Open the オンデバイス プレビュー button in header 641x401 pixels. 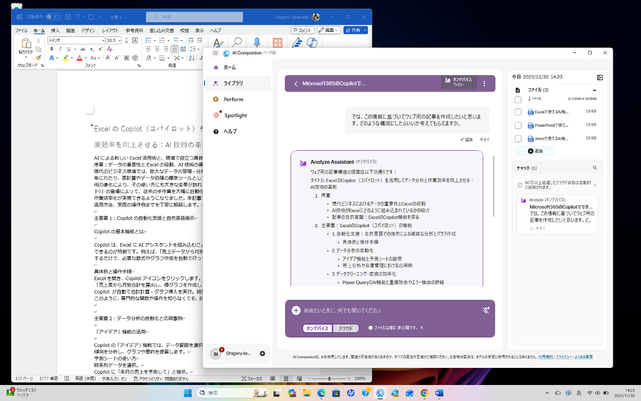tap(458, 82)
